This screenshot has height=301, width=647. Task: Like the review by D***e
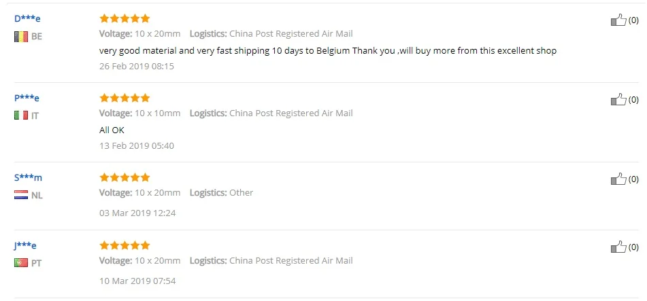coord(618,20)
